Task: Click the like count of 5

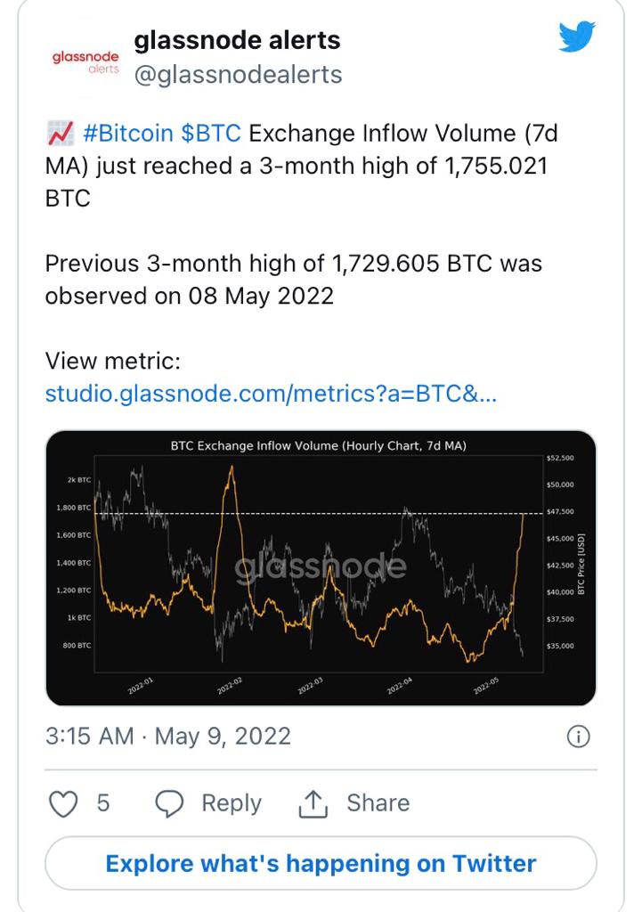Action: click(x=103, y=803)
